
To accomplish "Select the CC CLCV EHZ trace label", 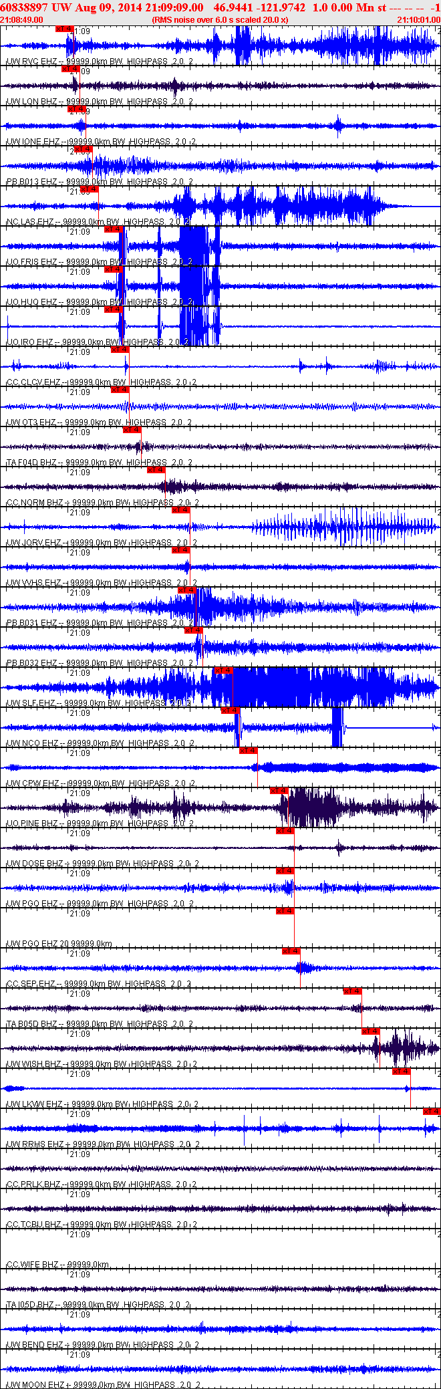I will [x=101, y=382].
